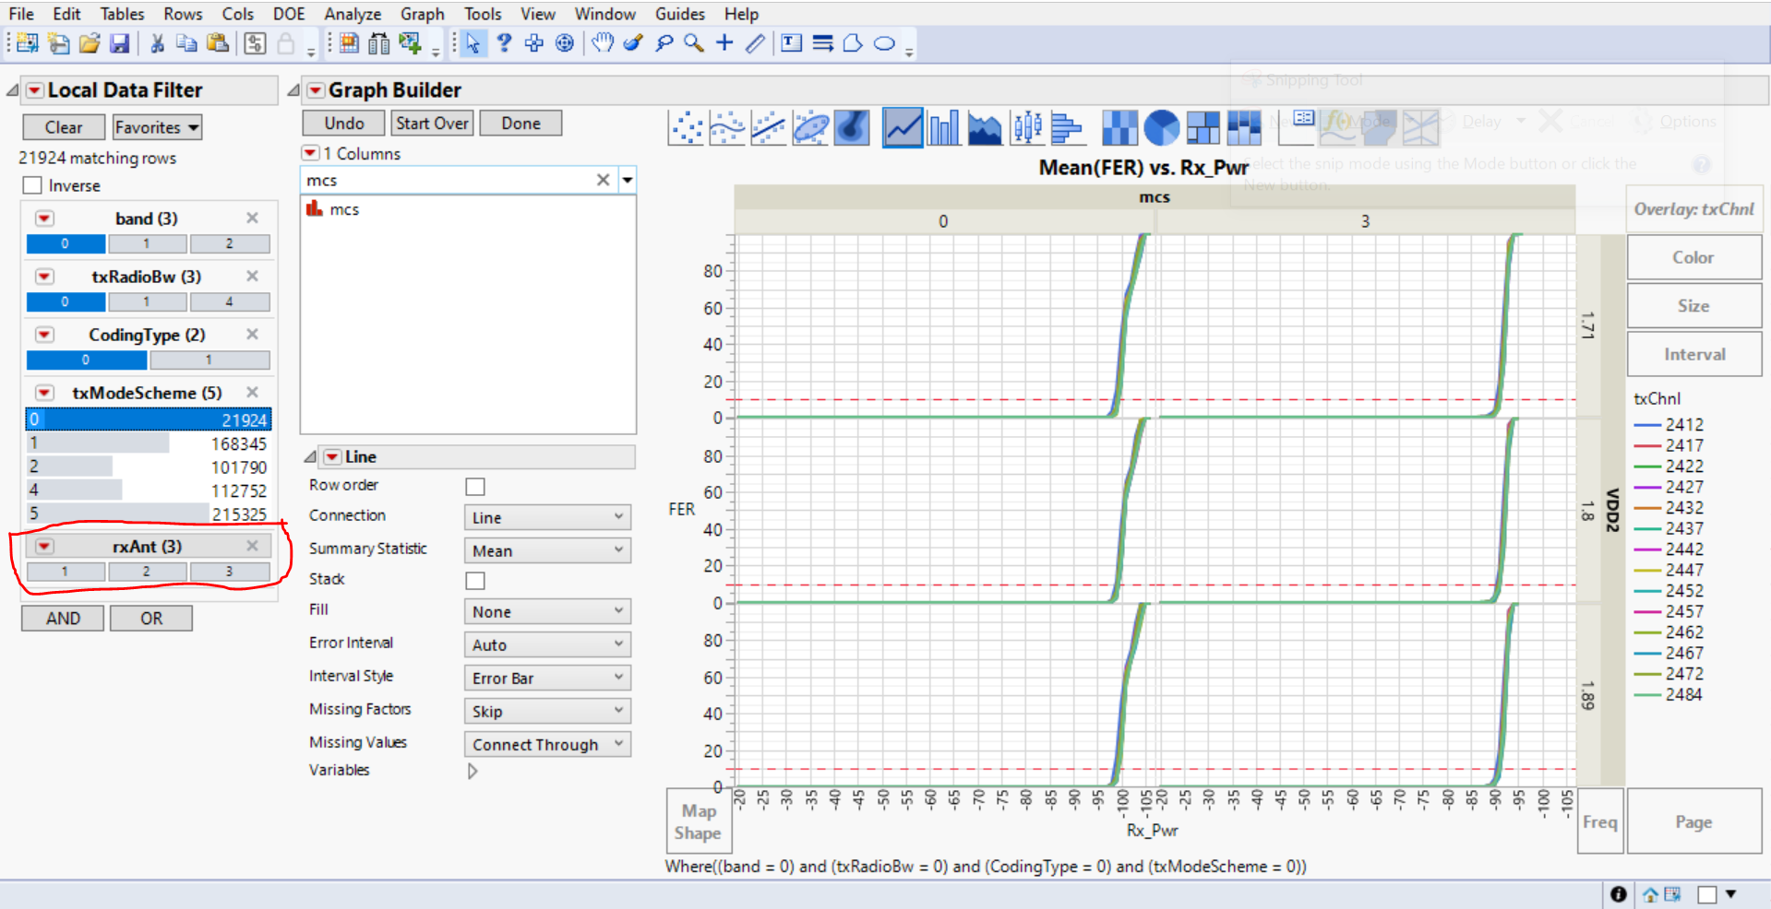This screenshot has width=1771, height=909.
Task: Click the 2412 legend line swatch
Action: [1646, 425]
